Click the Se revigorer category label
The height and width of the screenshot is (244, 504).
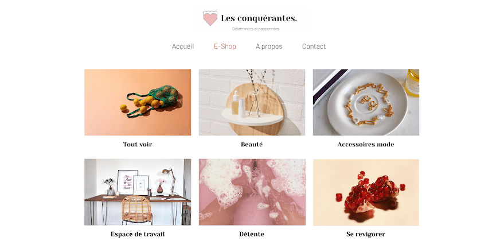coord(366,234)
